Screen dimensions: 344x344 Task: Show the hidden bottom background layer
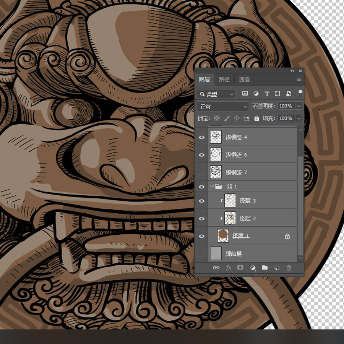click(x=201, y=254)
